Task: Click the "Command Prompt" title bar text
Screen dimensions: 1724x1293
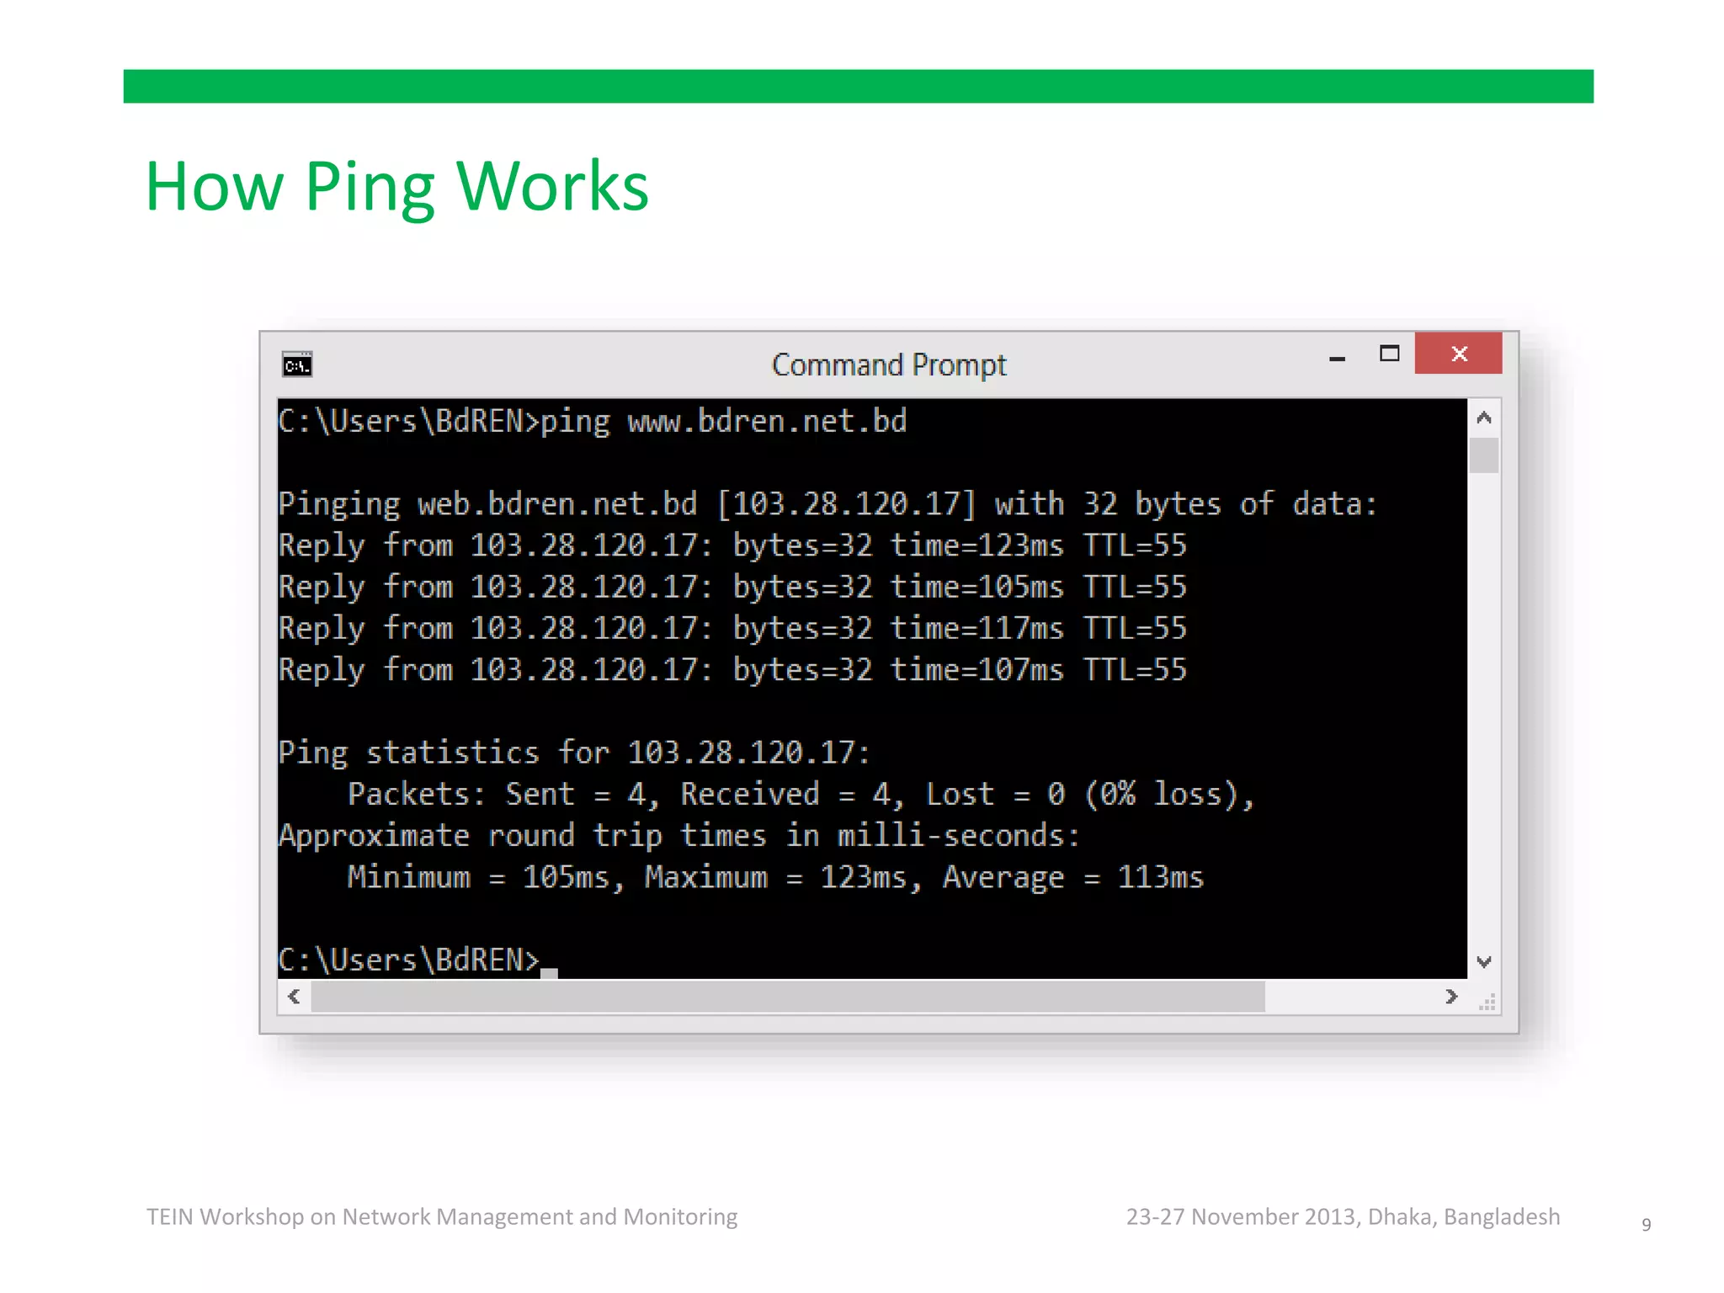Action: [888, 365]
